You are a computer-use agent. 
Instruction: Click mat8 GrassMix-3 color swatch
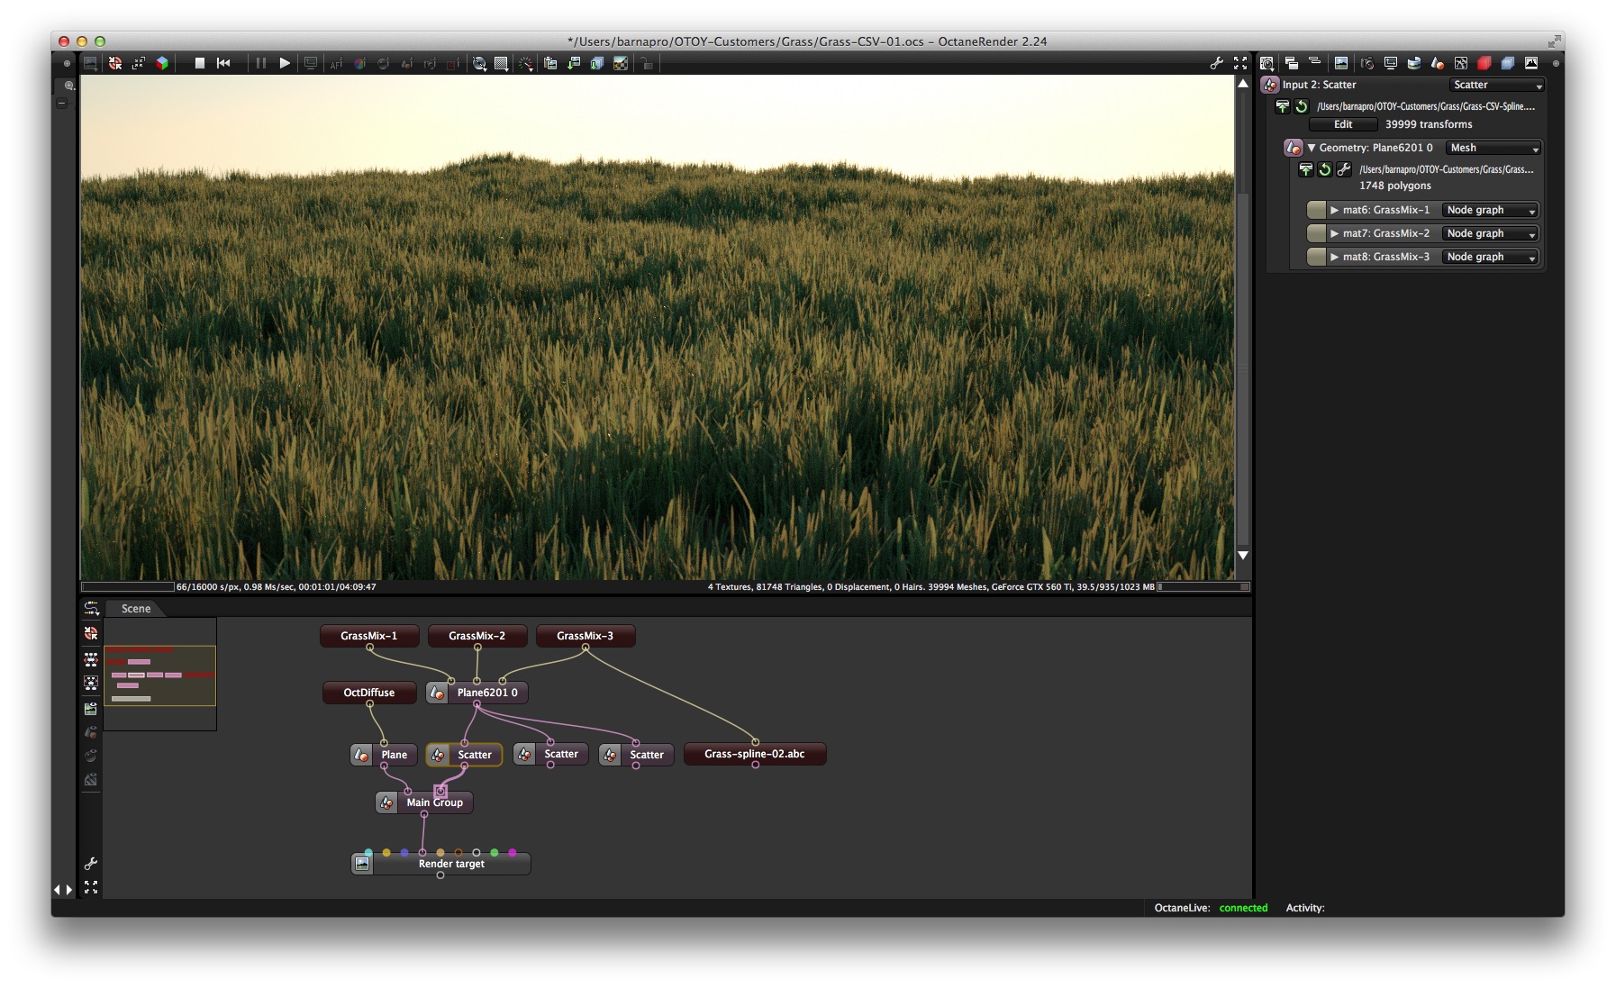pos(1317,257)
